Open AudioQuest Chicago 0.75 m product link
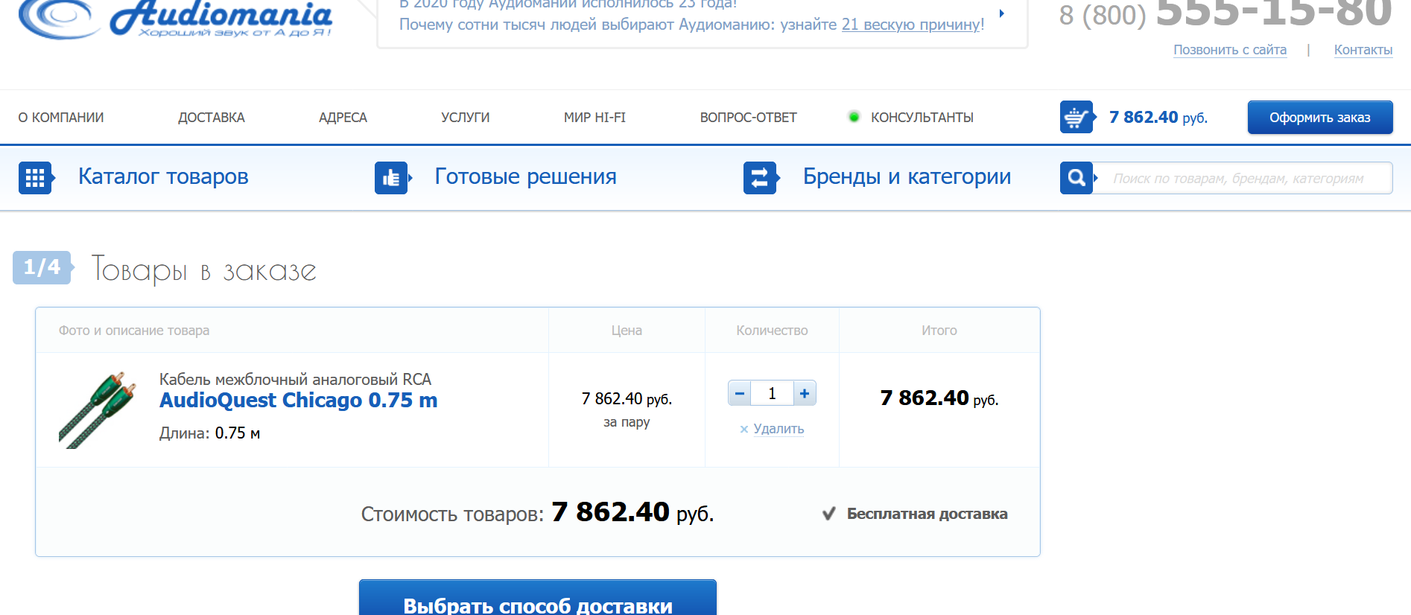Image resolution: width=1411 pixels, height=615 pixels. (298, 401)
